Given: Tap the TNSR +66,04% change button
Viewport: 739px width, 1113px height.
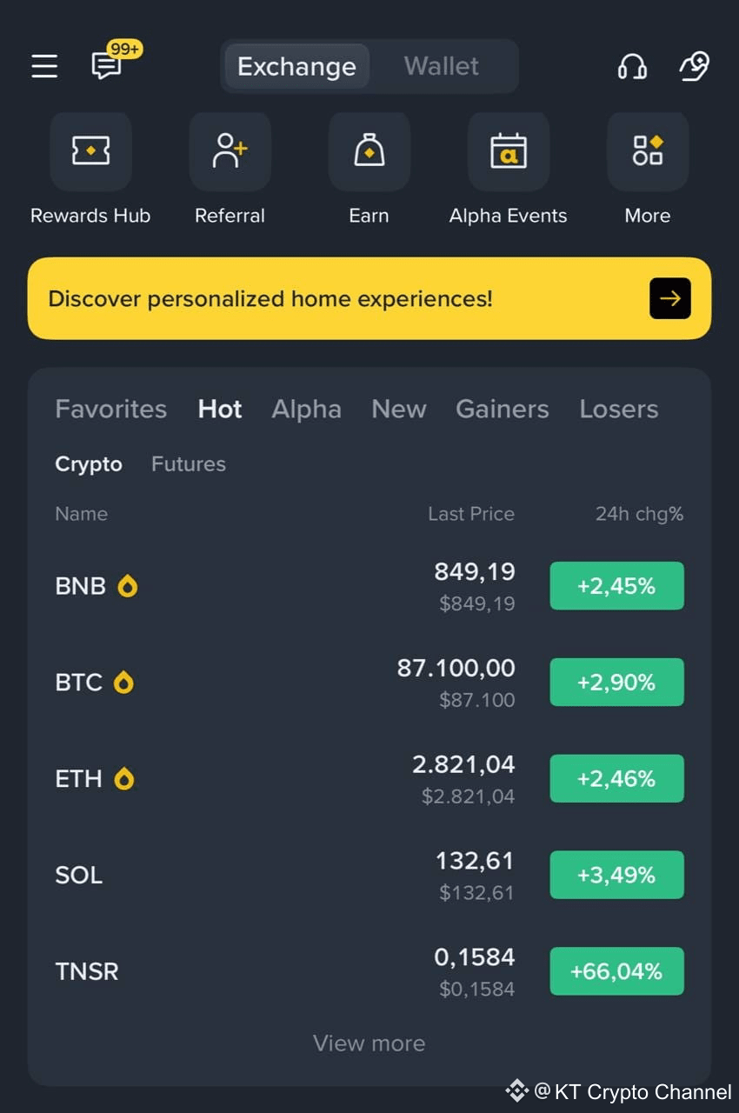Looking at the screenshot, I should pos(616,971).
